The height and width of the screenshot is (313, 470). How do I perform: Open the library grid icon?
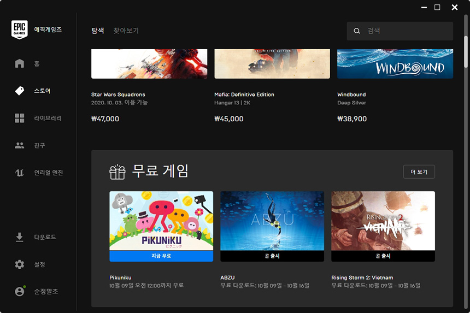pos(20,118)
